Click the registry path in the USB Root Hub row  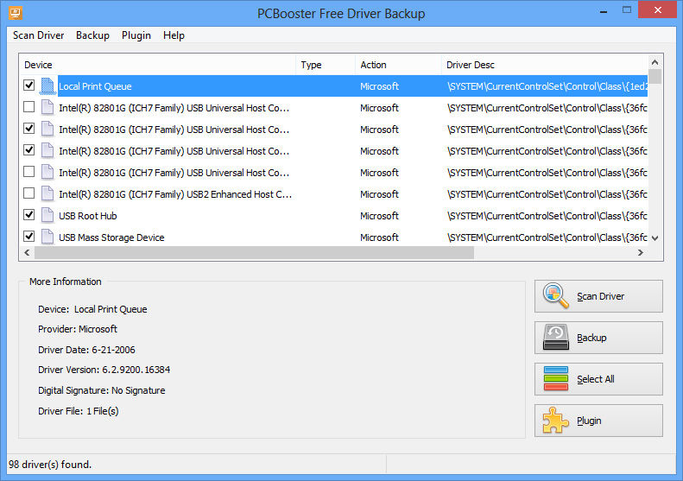point(547,216)
